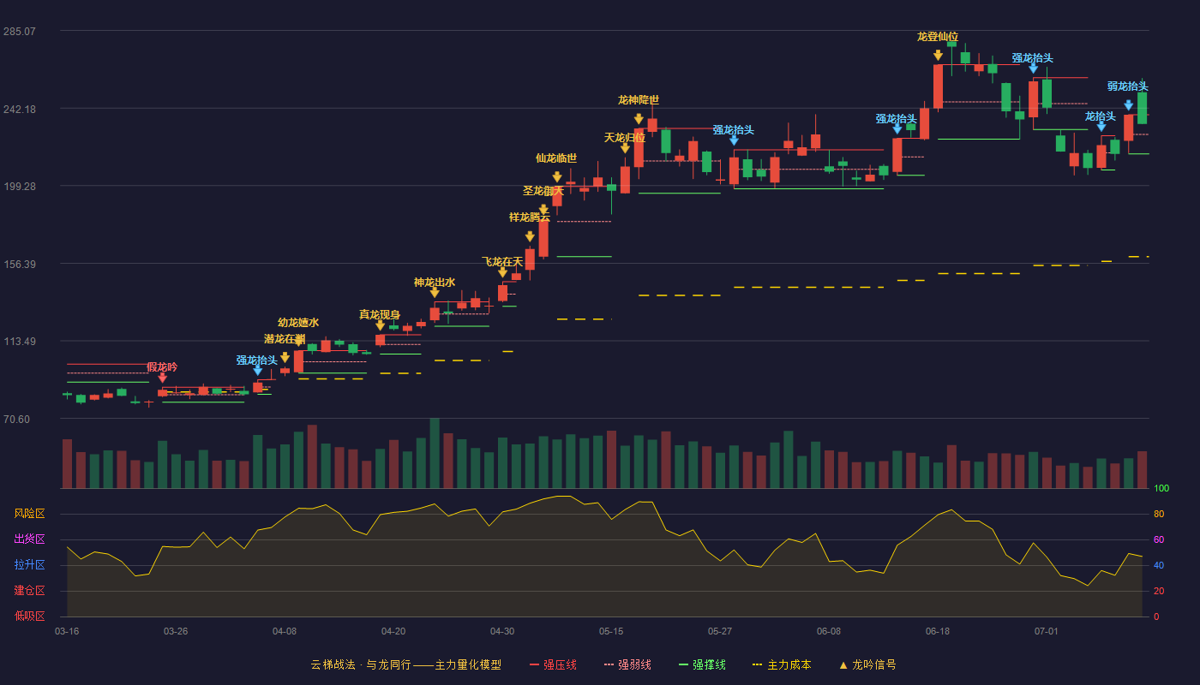Screen dimensions: 1200x685
Task: Select the 07-01 date label
Action: [1047, 631]
